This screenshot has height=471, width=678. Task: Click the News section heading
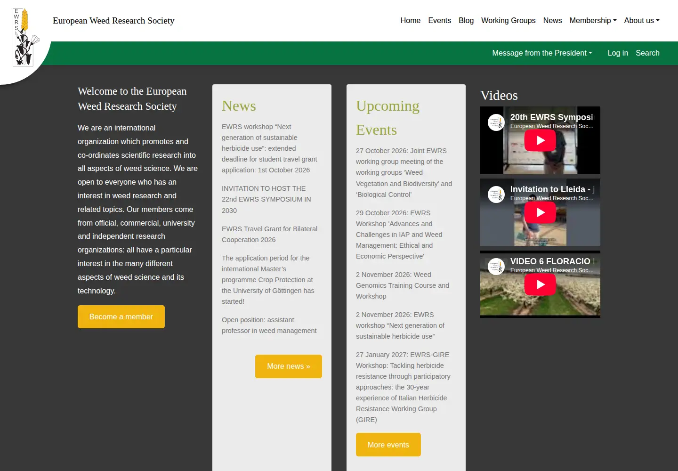click(x=239, y=106)
